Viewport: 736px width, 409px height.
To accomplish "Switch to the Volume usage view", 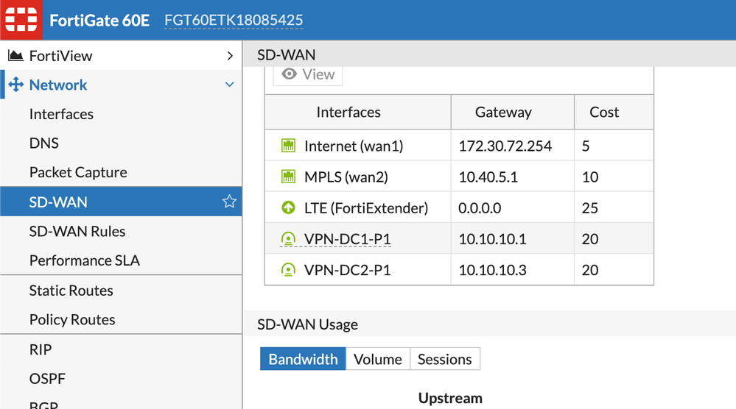I will coord(377,360).
